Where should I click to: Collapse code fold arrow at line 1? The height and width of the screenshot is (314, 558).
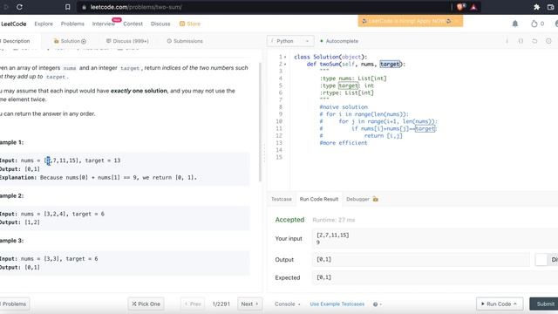[285, 57]
